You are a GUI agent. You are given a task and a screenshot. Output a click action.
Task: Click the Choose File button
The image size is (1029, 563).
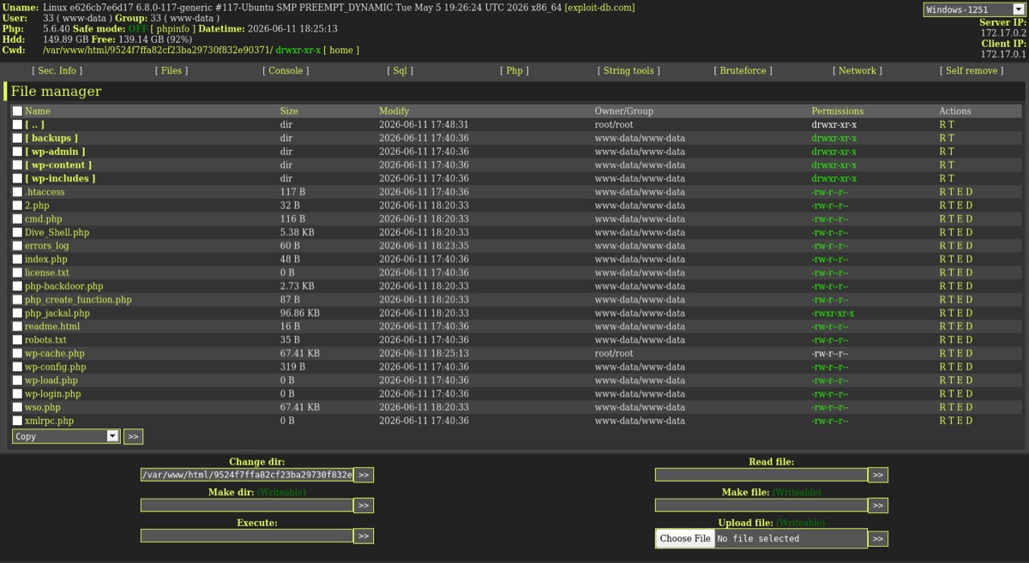coord(685,538)
